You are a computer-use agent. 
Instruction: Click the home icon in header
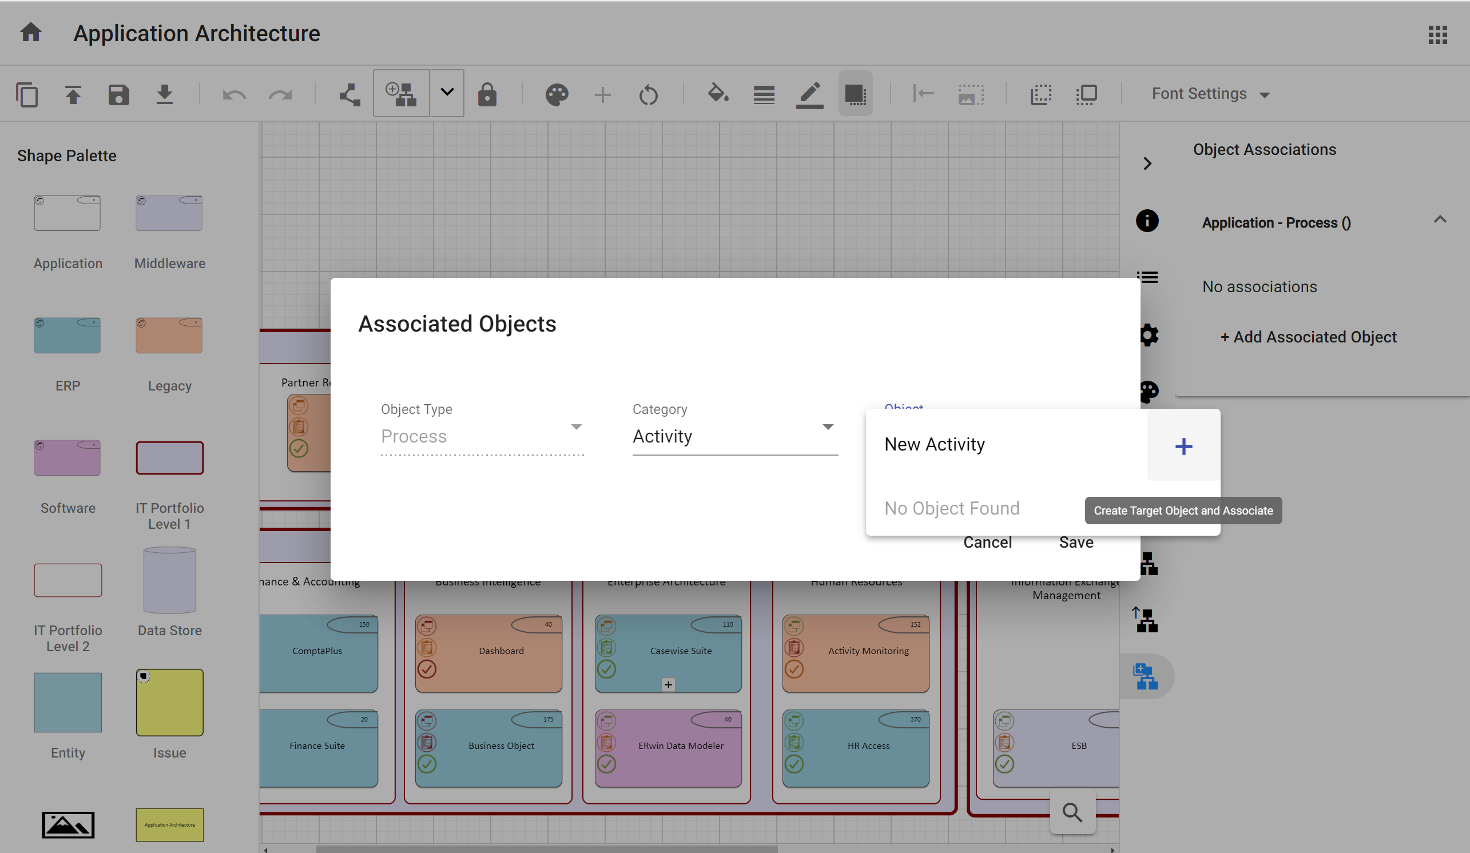point(31,33)
